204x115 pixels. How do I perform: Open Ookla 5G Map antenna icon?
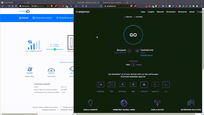(x=157, y=103)
